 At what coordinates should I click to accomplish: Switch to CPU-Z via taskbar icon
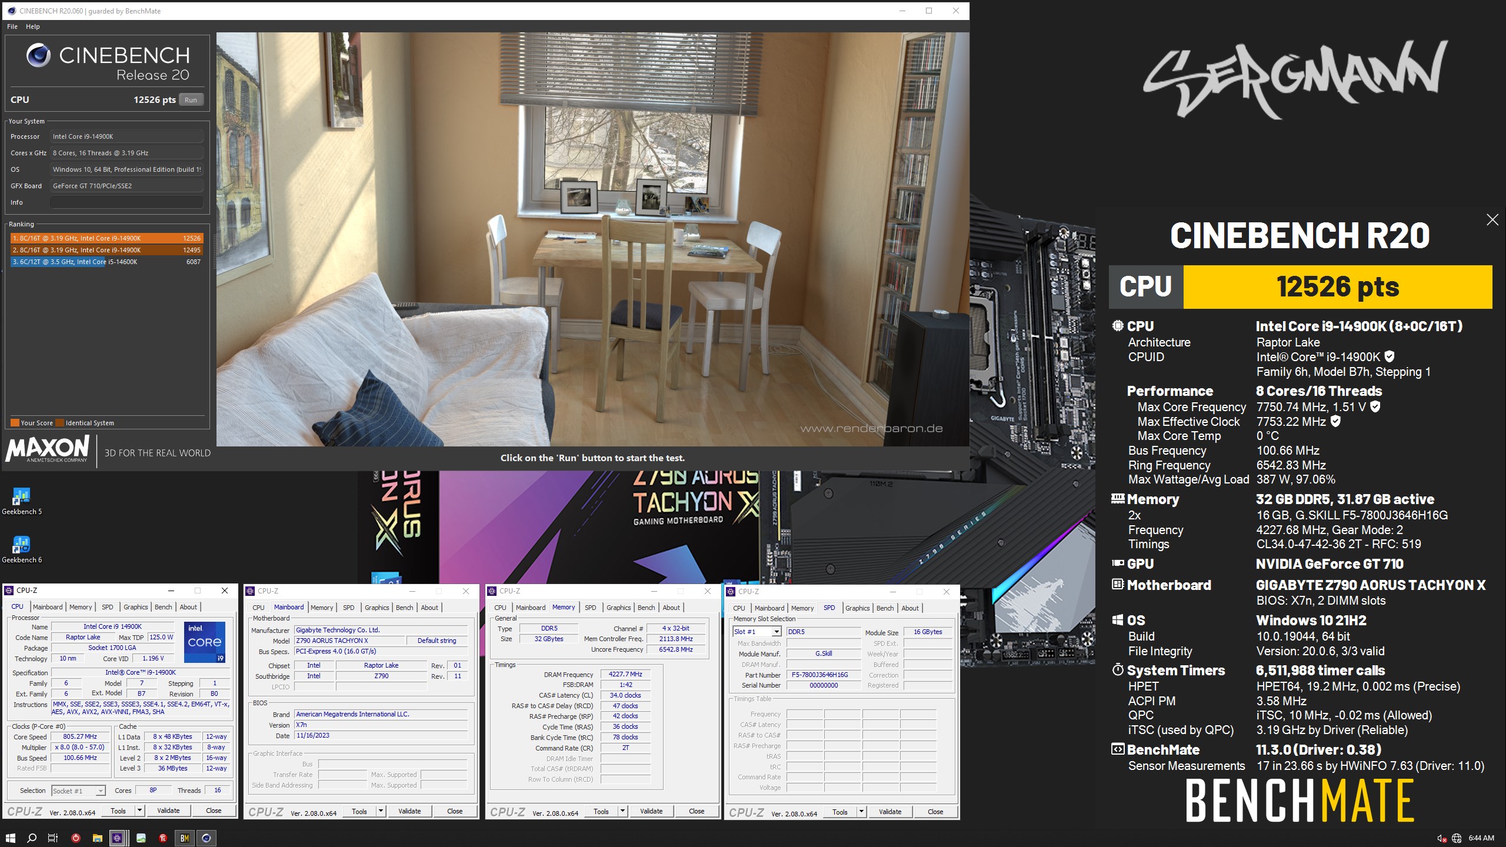pyautogui.click(x=117, y=838)
